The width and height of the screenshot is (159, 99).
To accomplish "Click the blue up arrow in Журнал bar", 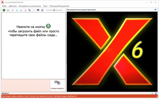I will click(x=156, y=93).
